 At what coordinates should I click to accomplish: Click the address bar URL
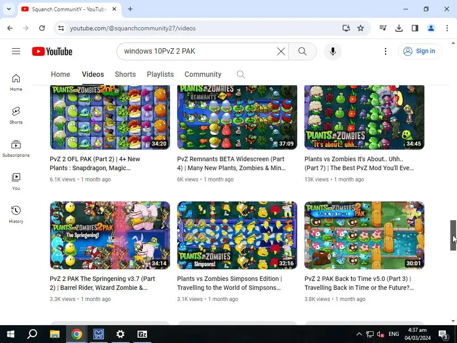(133, 28)
